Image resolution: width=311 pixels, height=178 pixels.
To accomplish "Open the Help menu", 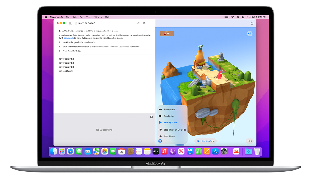I will 107,17.
